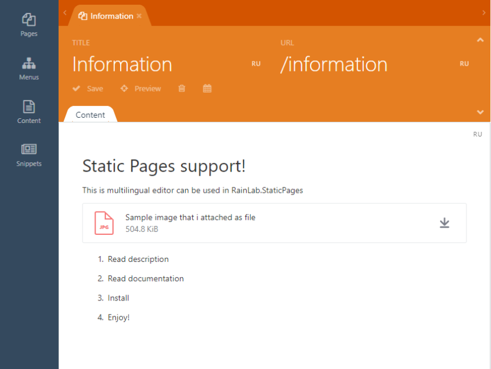
Task: Close the Information tab
Action: pyautogui.click(x=139, y=16)
